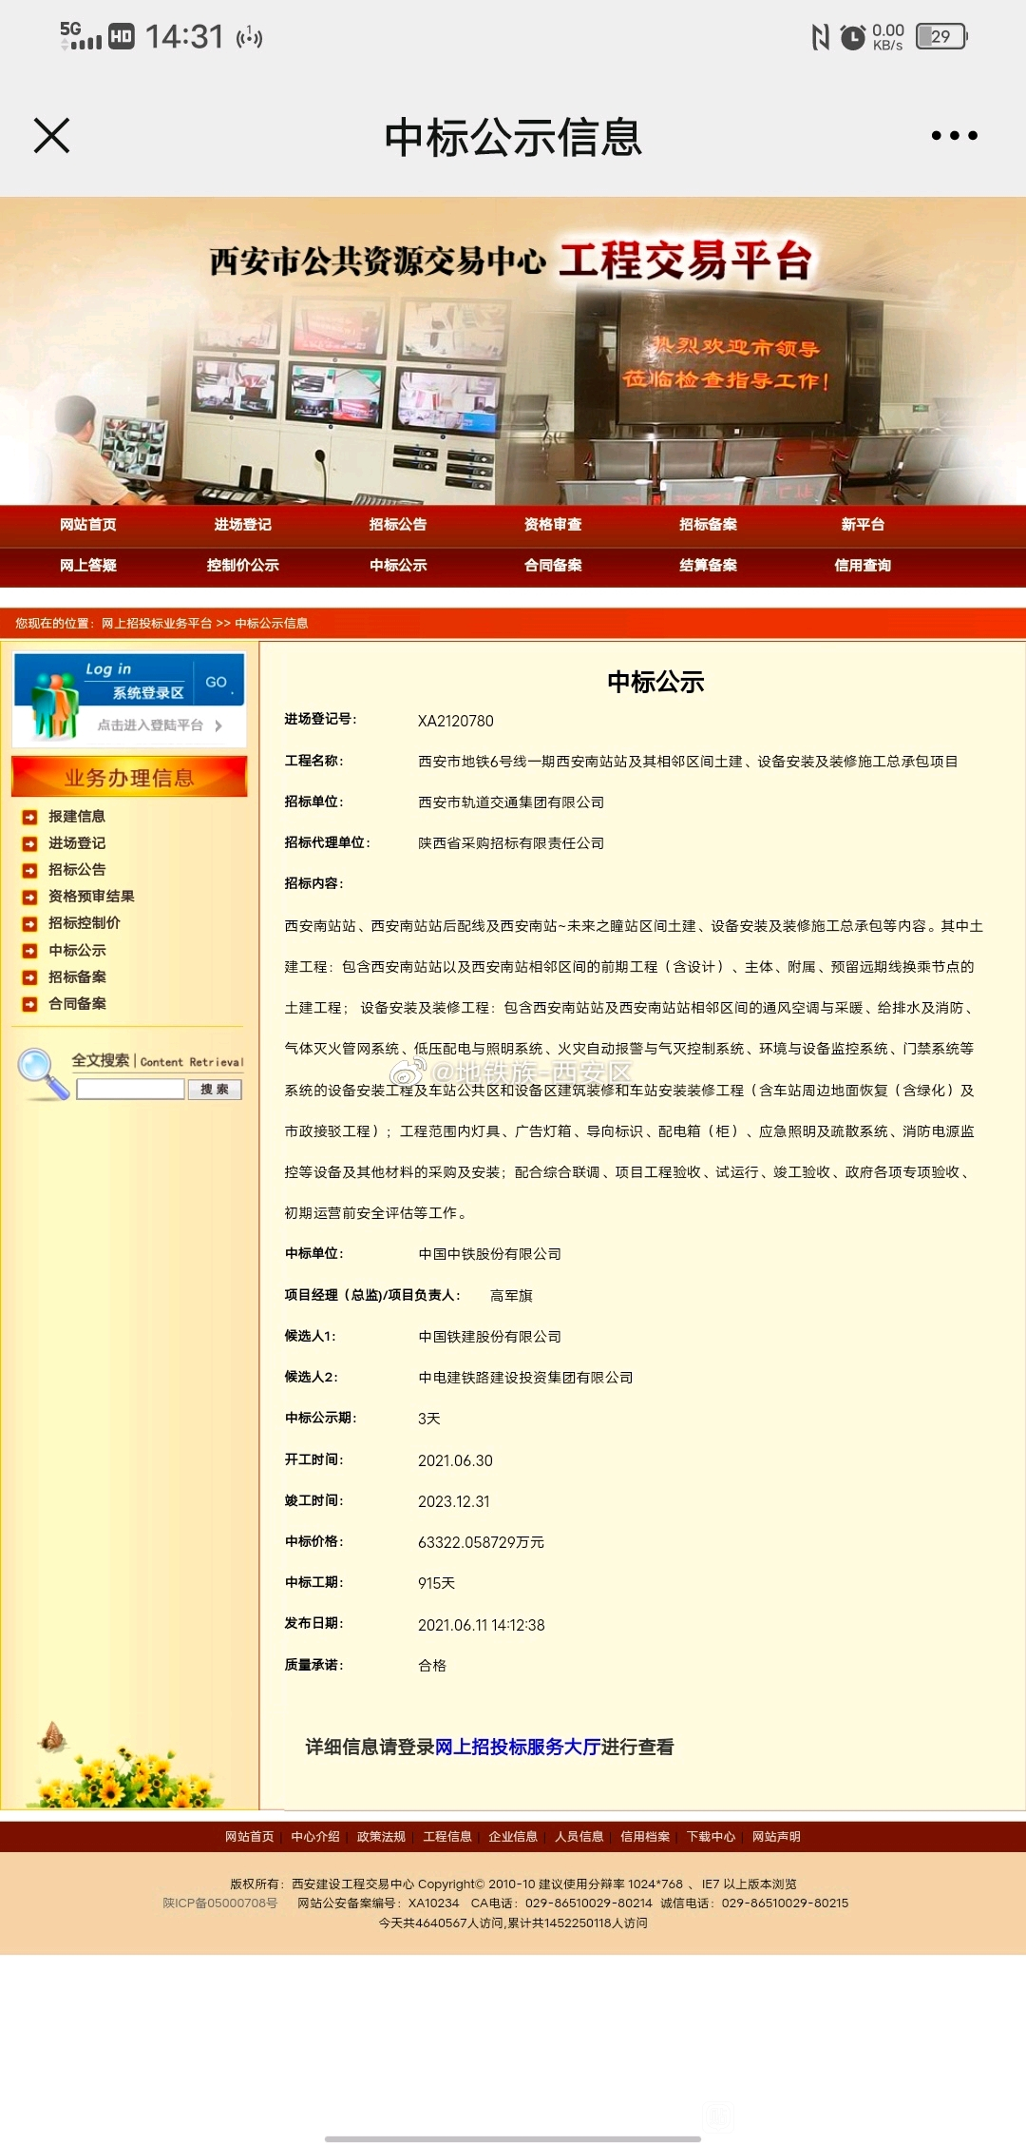Go to 控制价公示 in the navigation bar
This screenshot has height=2145, width=1026.
click(242, 566)
